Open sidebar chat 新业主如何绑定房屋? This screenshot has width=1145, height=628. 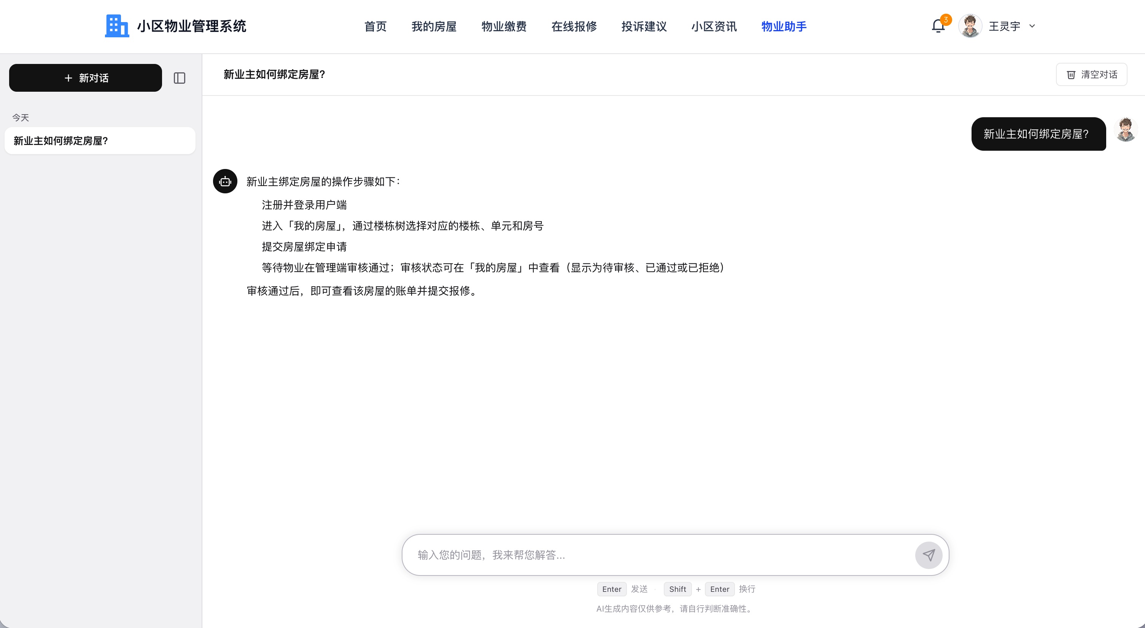click(100, 140)
